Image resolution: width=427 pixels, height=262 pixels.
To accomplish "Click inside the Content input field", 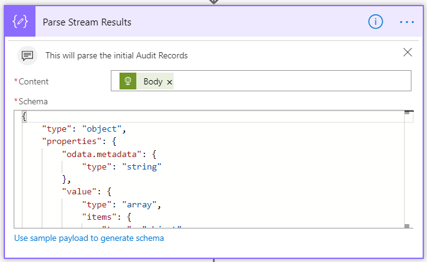I will point(261,81).
